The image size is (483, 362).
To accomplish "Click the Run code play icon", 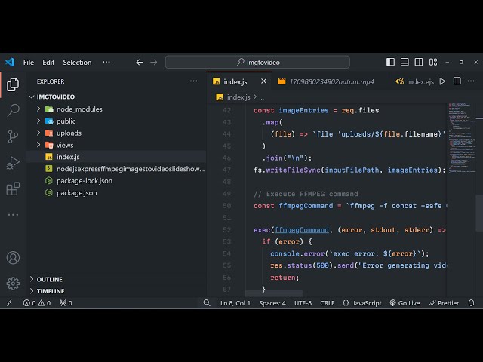I will click(x=442, y=81).
